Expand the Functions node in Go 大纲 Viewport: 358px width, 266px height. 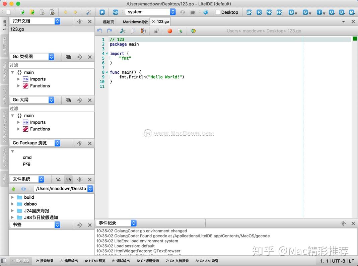point(18,129)
